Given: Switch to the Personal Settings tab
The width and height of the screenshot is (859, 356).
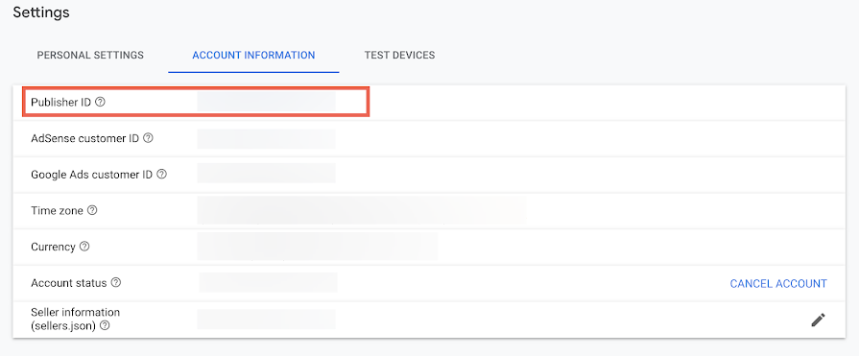Looking at the screenshot, I should tap(90, 55).
